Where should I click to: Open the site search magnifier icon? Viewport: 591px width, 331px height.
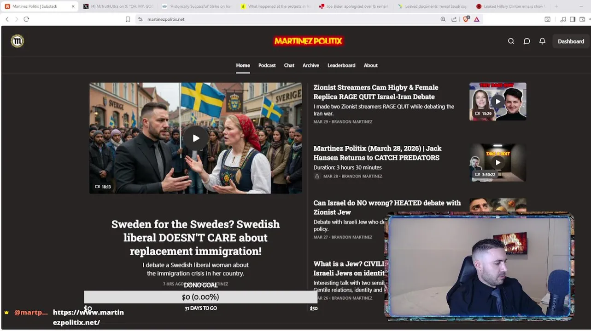pyautogui.click(x=511, y=41)
